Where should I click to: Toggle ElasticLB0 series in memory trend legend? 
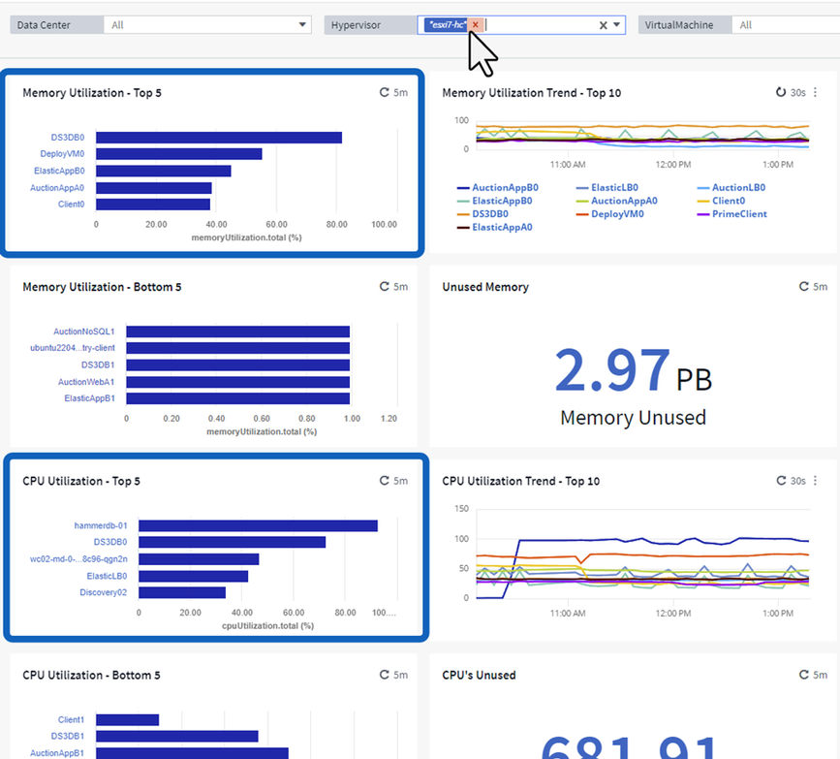point(607,188)
